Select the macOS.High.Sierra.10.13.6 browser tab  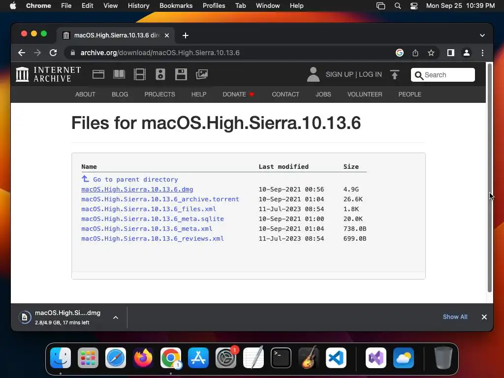pyautogui.click(x=116, y=35)
